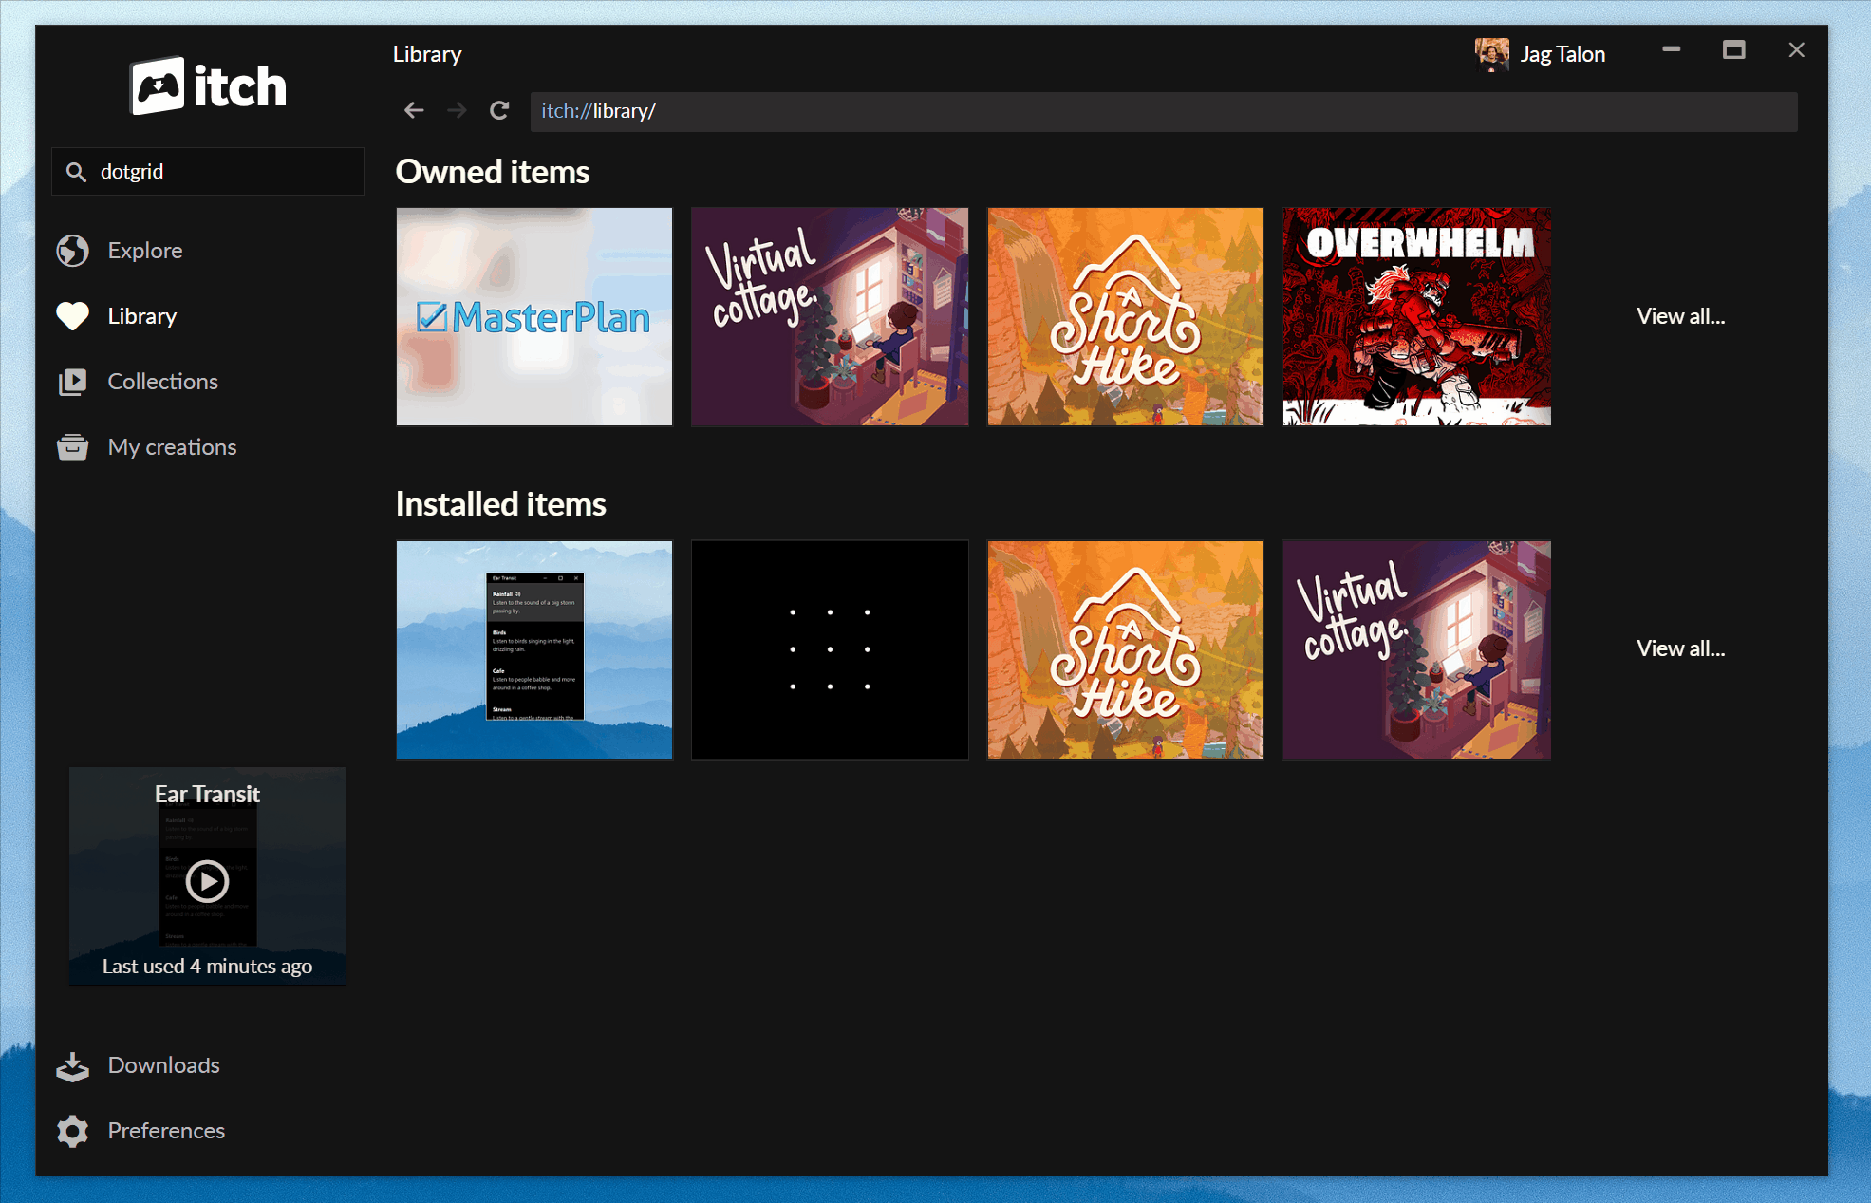1871x1203 pixels.
Task: Open Virtual Cottage in Owned items
Action: 830,317
